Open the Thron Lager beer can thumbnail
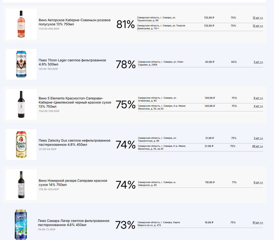Screen dimensions: 274x240 pos(21,64)
